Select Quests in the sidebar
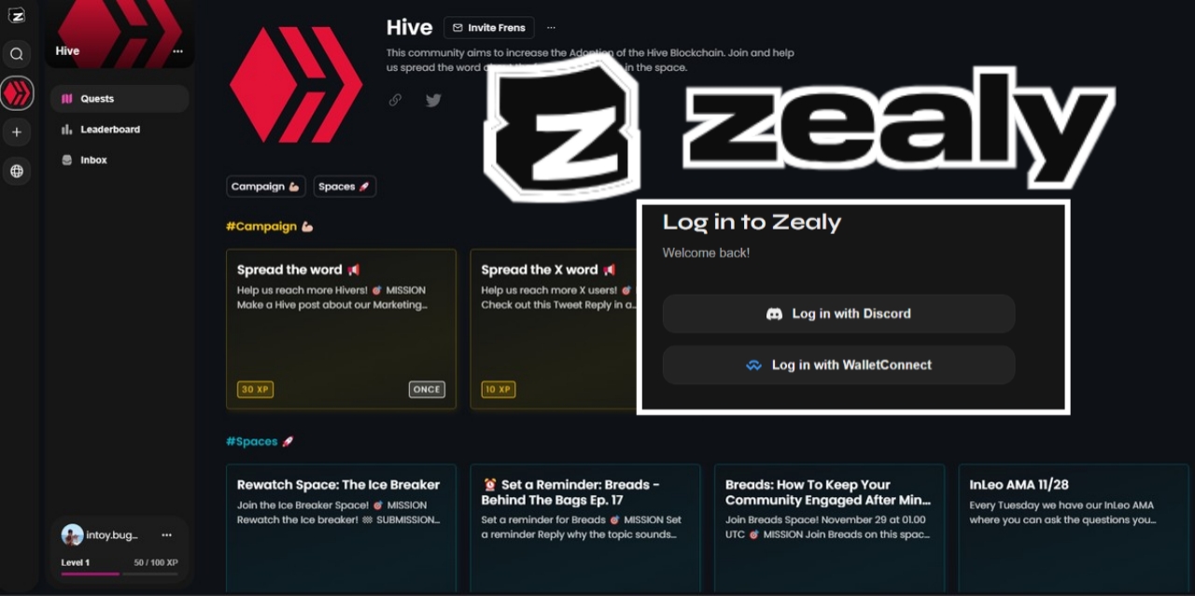This screenshot has height=596, width=1195. click(x=119, y=99)
